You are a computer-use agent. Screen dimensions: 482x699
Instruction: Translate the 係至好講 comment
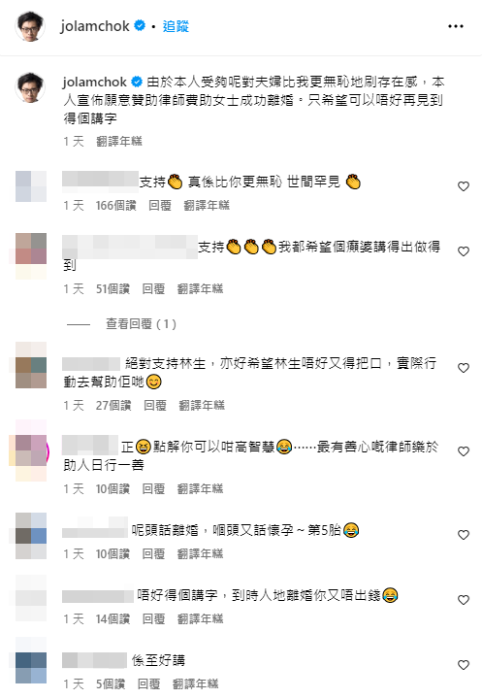click(195, 683)
